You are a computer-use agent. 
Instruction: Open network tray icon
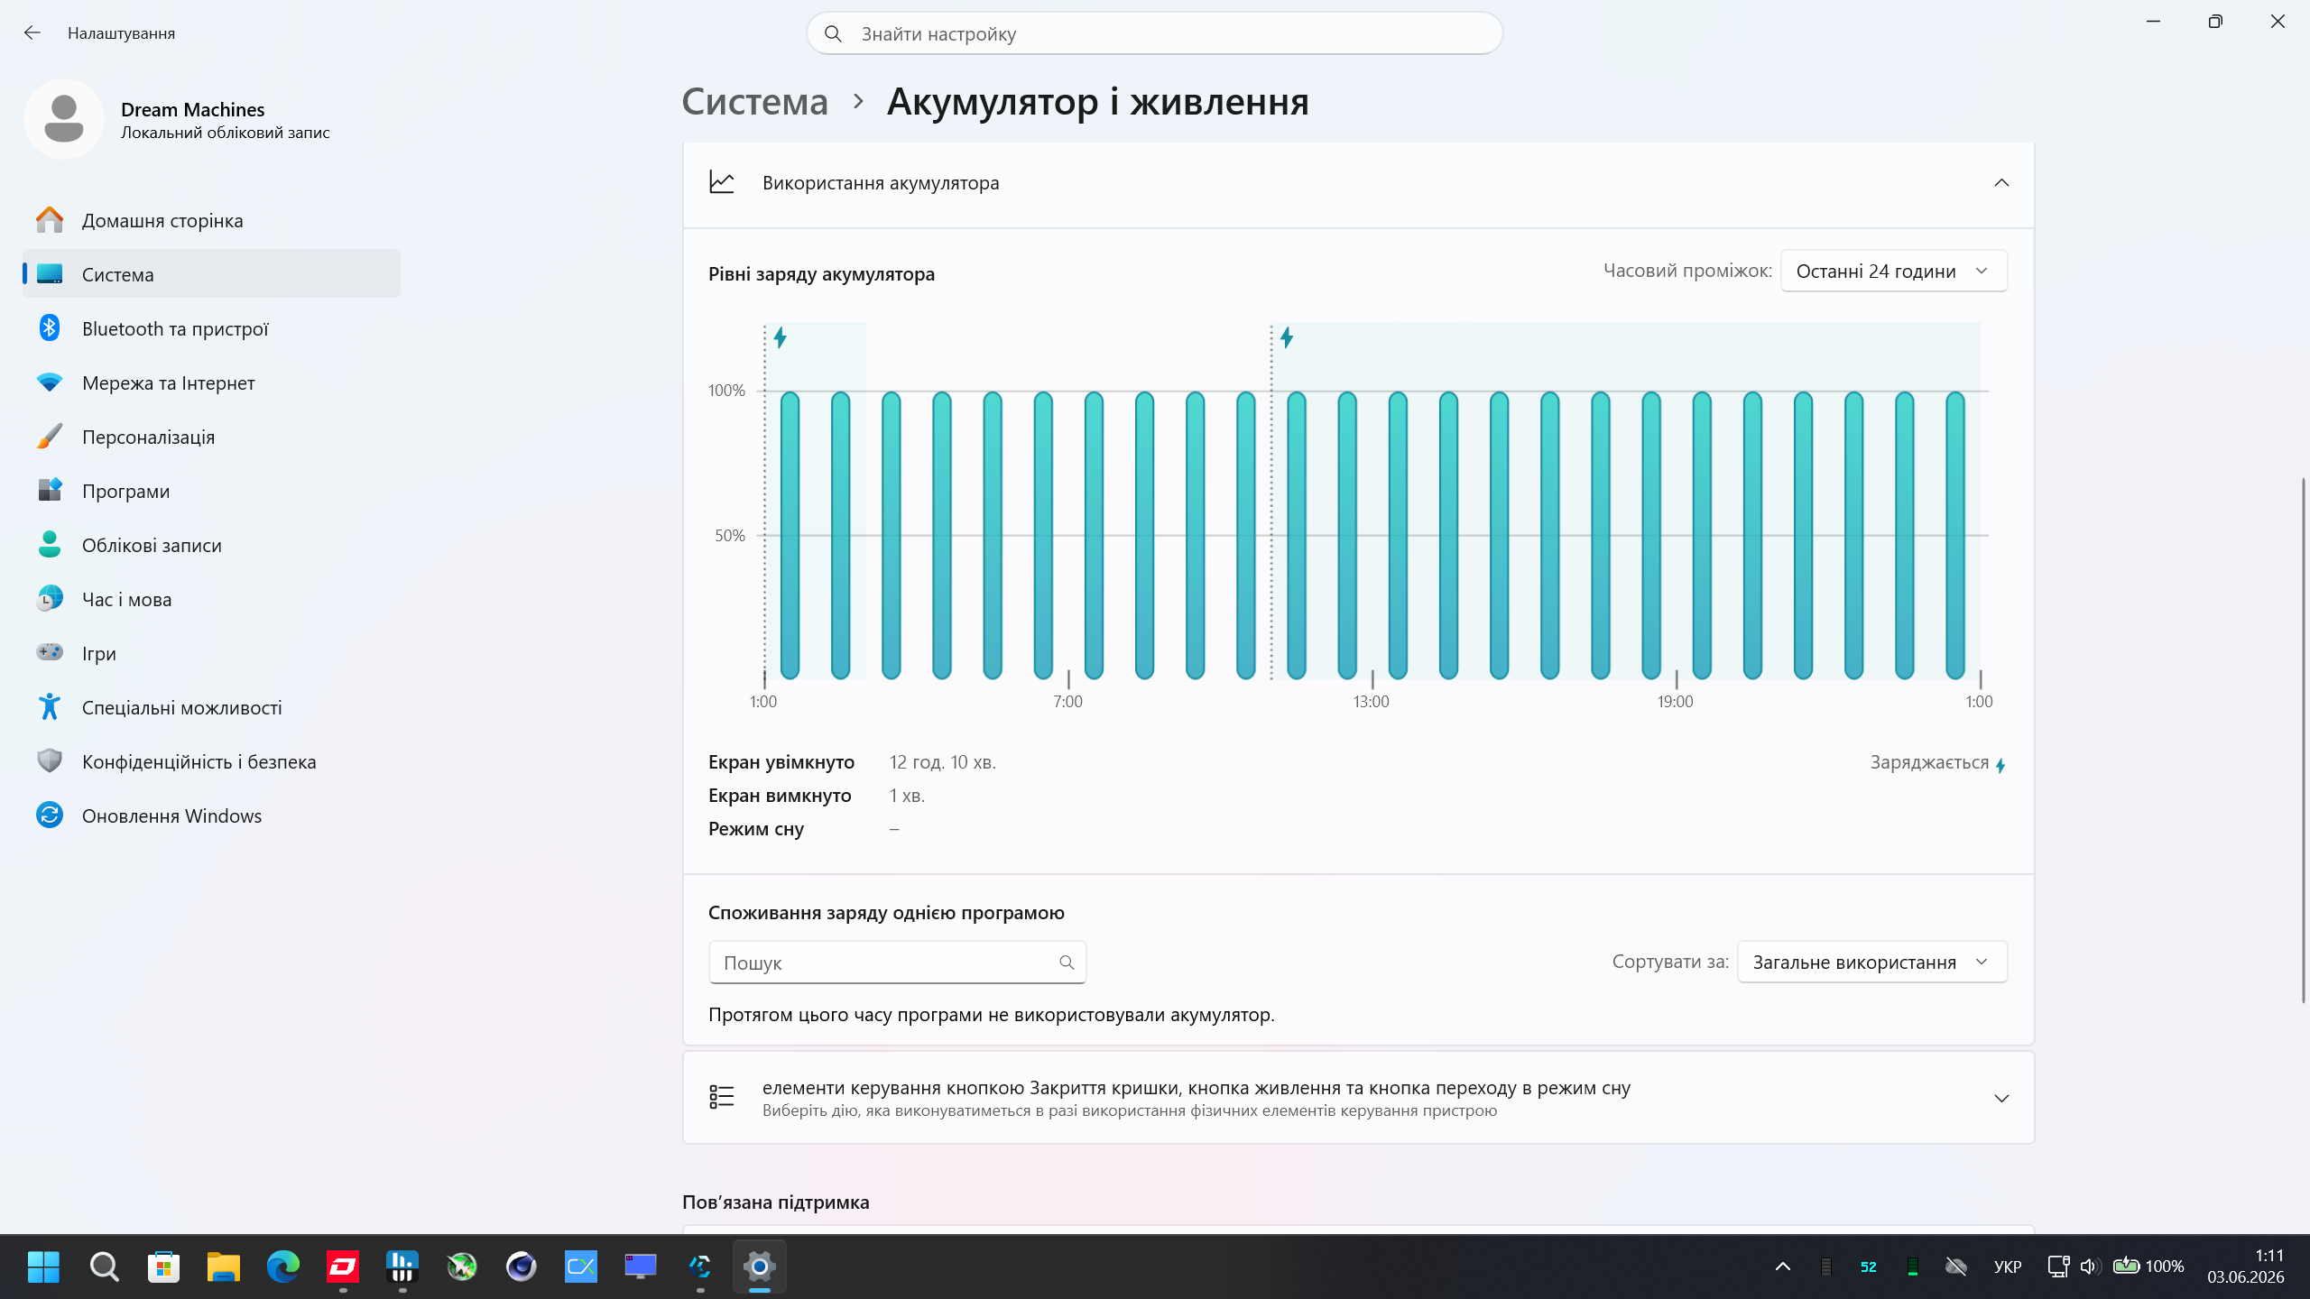[2057, 1267]
